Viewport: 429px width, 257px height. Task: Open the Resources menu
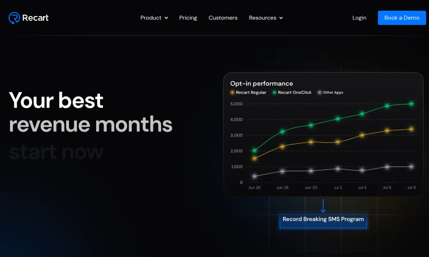[x=266, y=18]
